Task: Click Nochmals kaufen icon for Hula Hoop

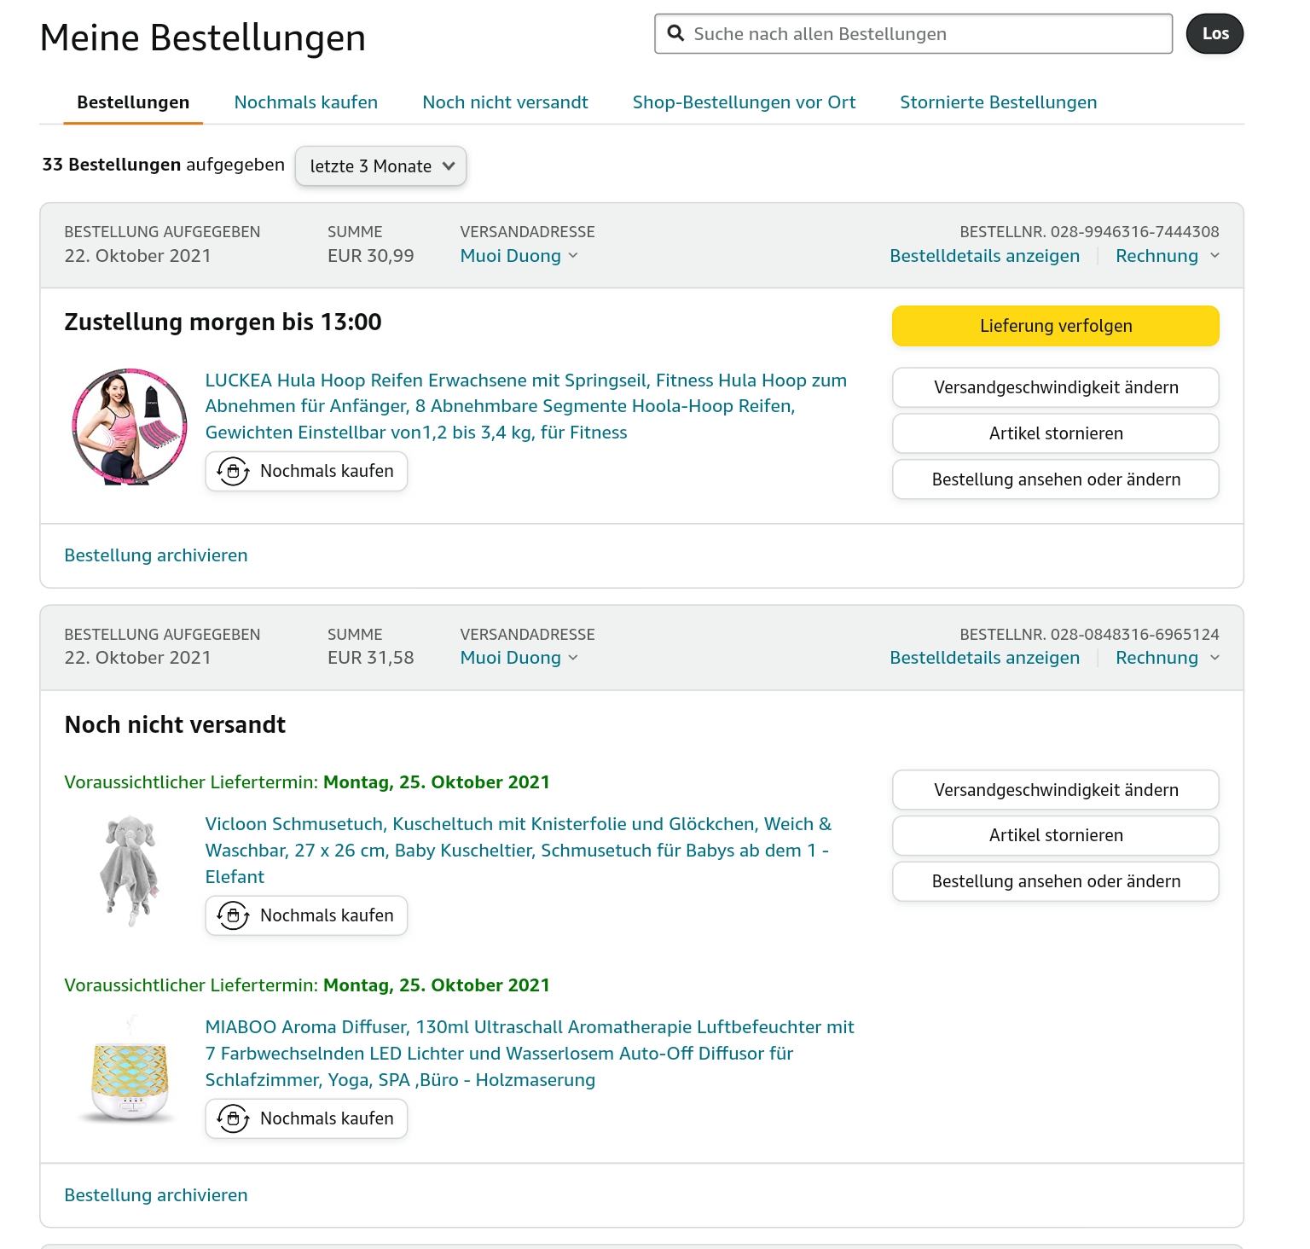Action: [x=233, y=471]
